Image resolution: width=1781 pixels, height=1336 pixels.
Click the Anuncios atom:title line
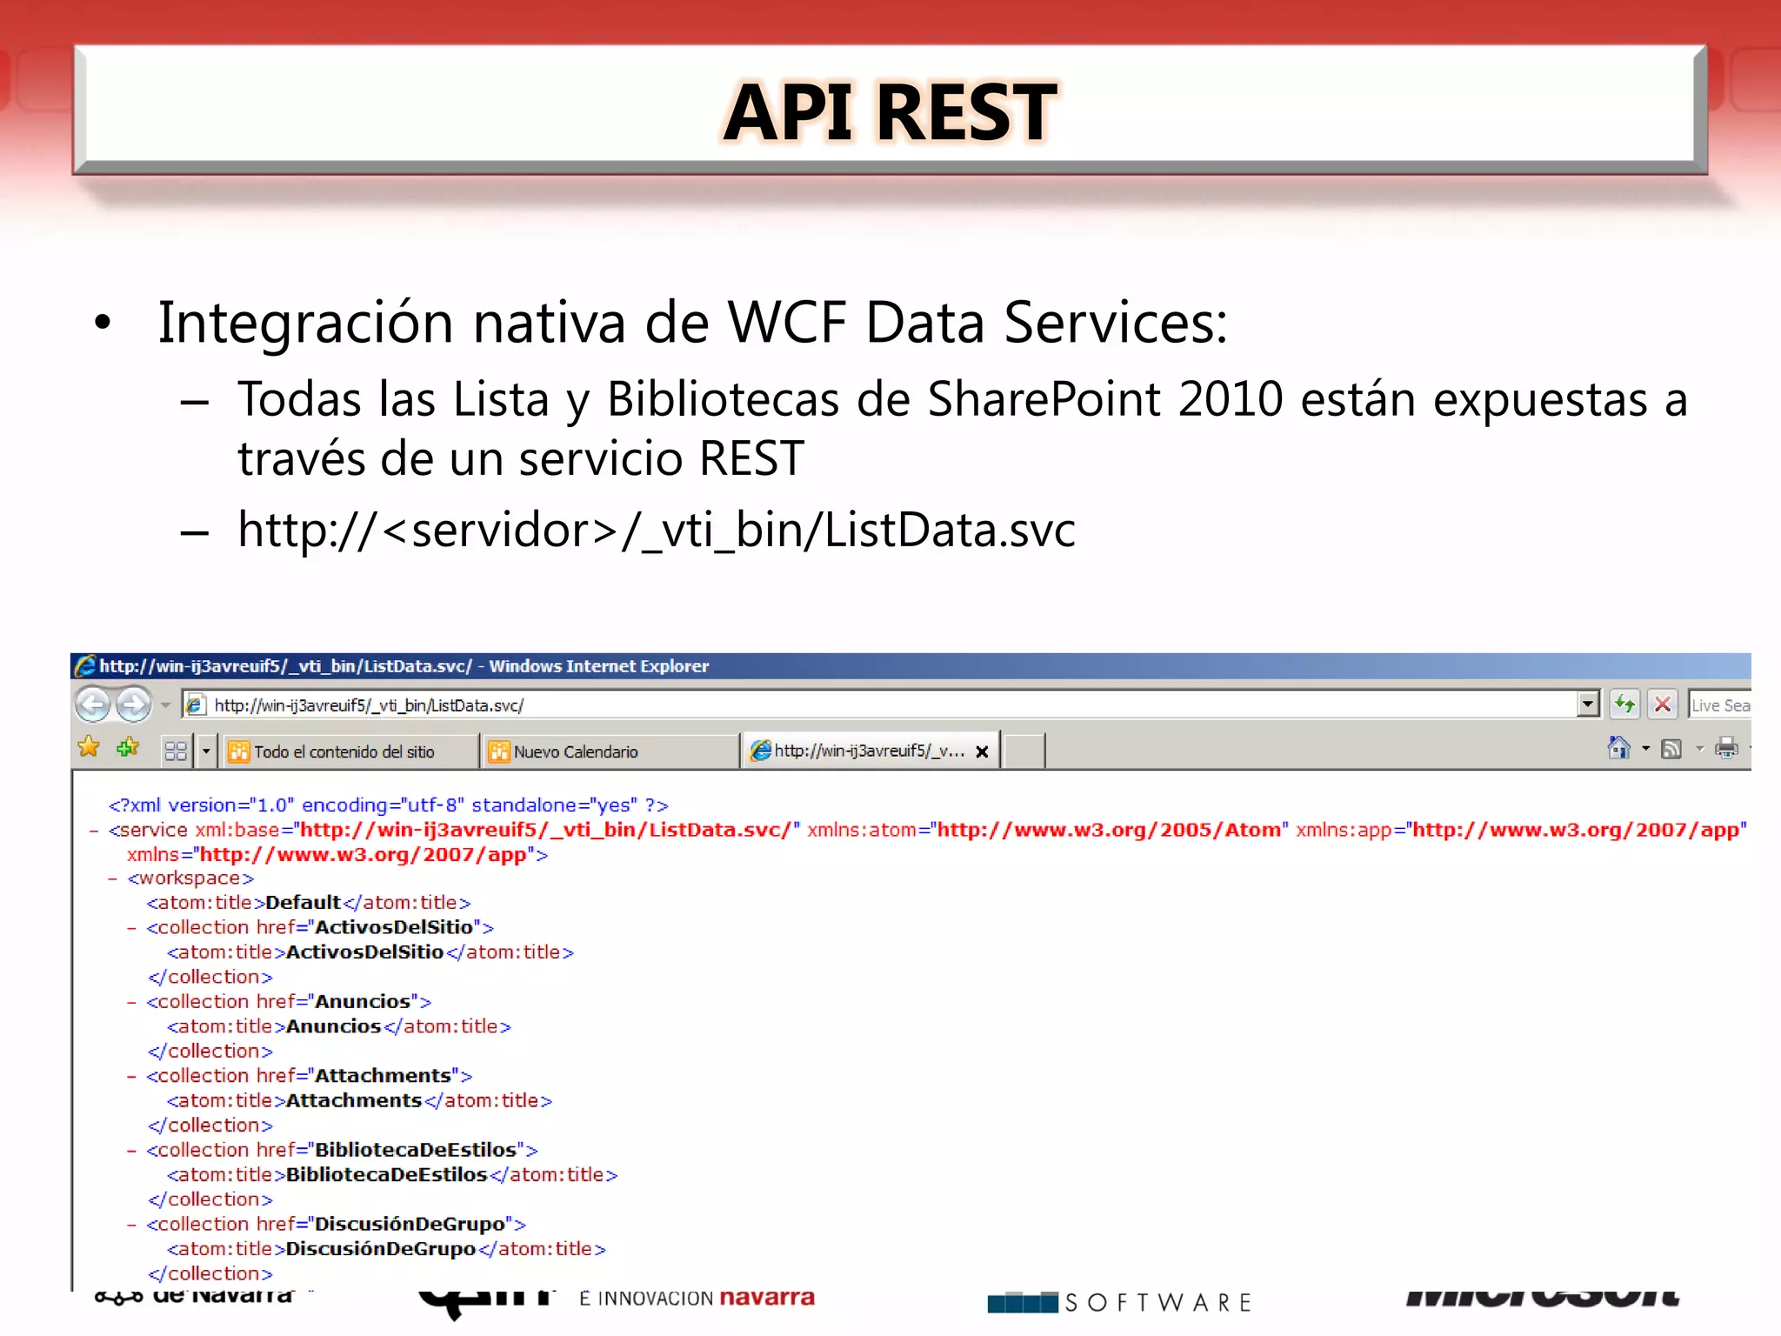339,1026
